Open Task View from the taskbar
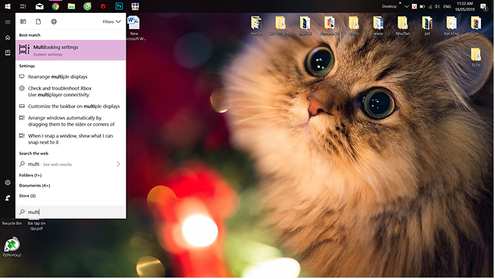Image resolution: width=495 pixels, height=279 pixels. point(23,6)
